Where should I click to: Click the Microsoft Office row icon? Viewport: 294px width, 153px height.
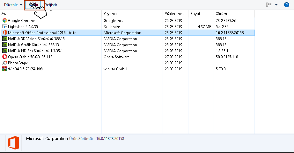[x=5, y=32]
